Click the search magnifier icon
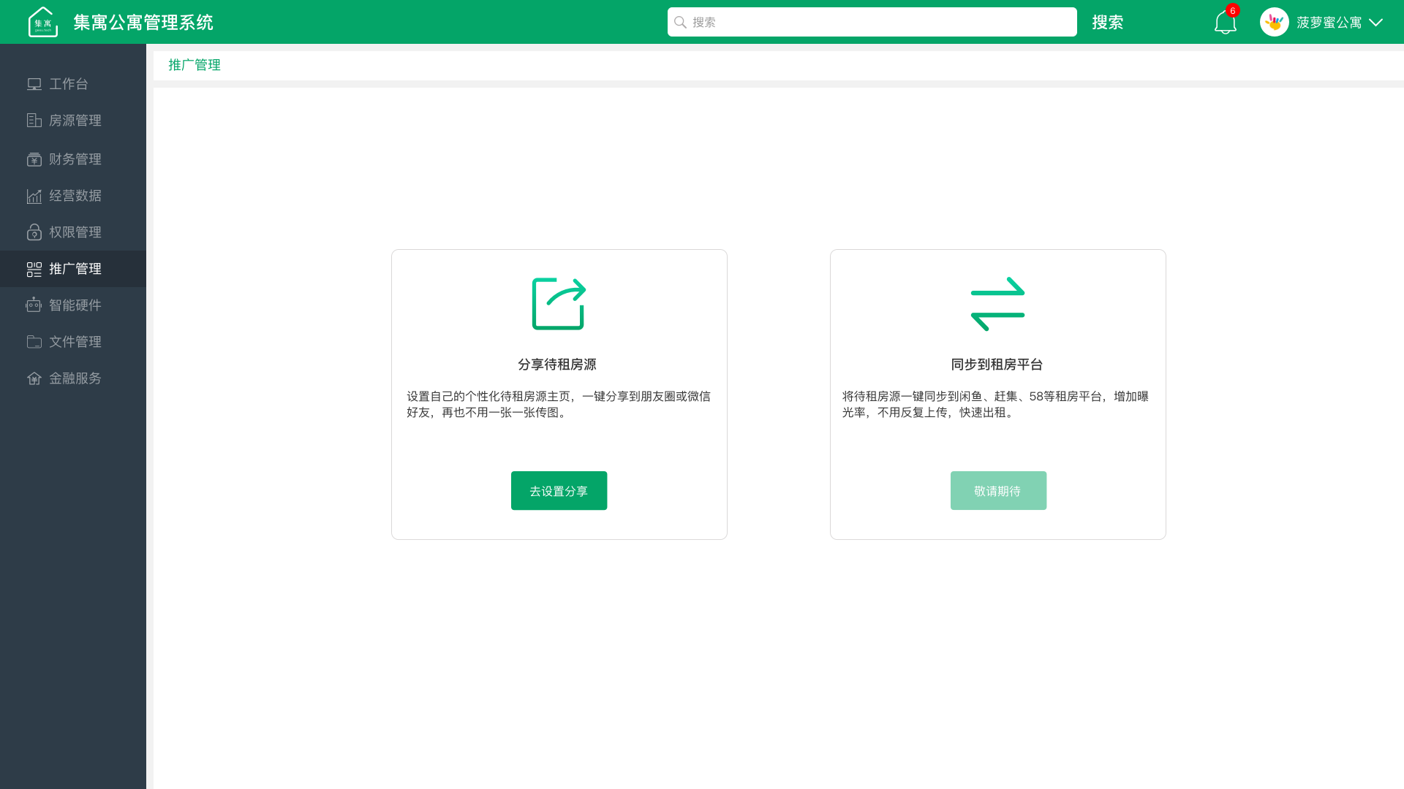 (680, 22)
